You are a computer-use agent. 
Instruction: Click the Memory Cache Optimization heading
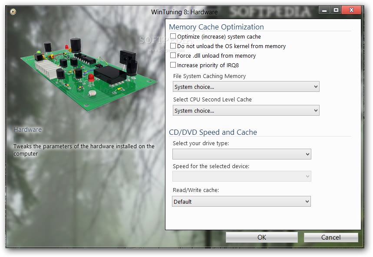(x=216, y=27)
